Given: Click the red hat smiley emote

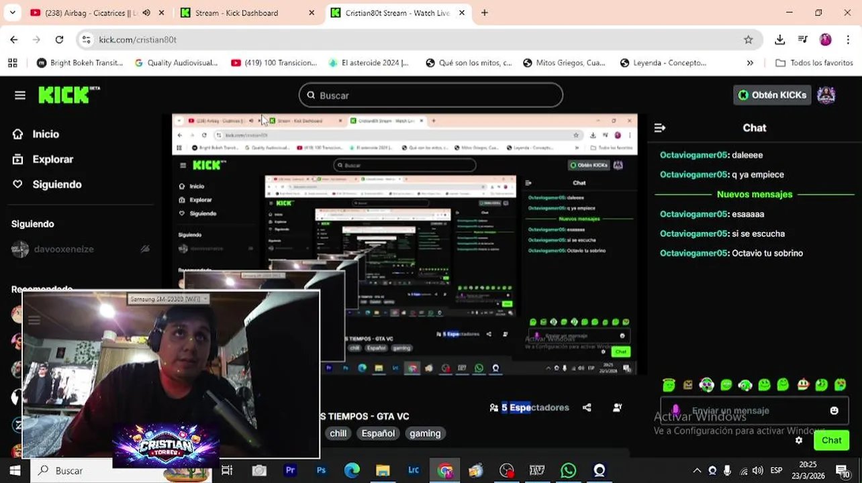Looking at the screenshot, I should coord(803,384).
